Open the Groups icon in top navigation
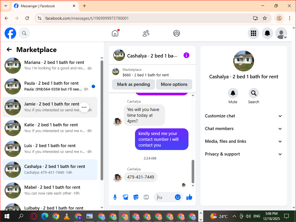This screenshot has height=222, width=296. point(177,33)
